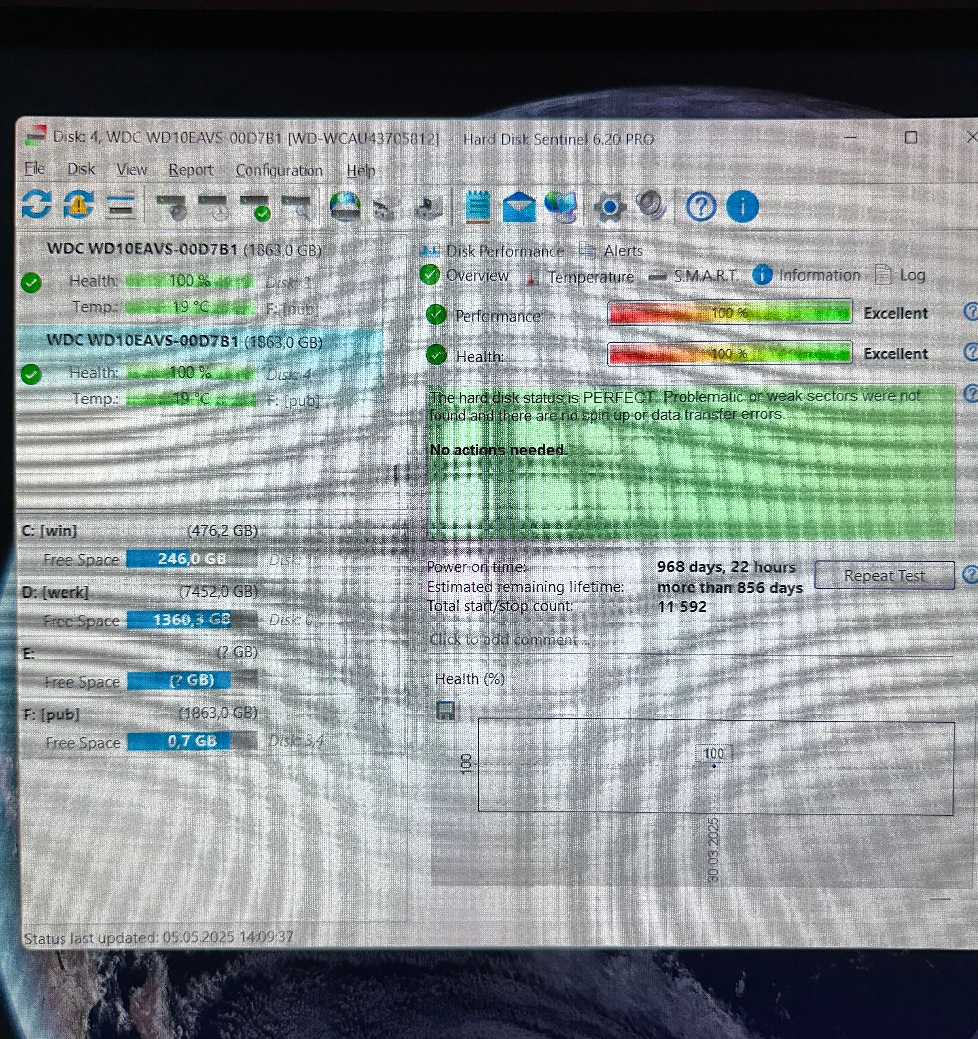This screenshot has height=1039, width=978.
Task: Switch to the Temperature tab
Action: click(x=579, y=277)
